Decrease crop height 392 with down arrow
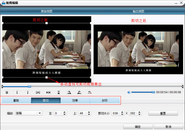The image size is (185, 130). click(139, 114)
